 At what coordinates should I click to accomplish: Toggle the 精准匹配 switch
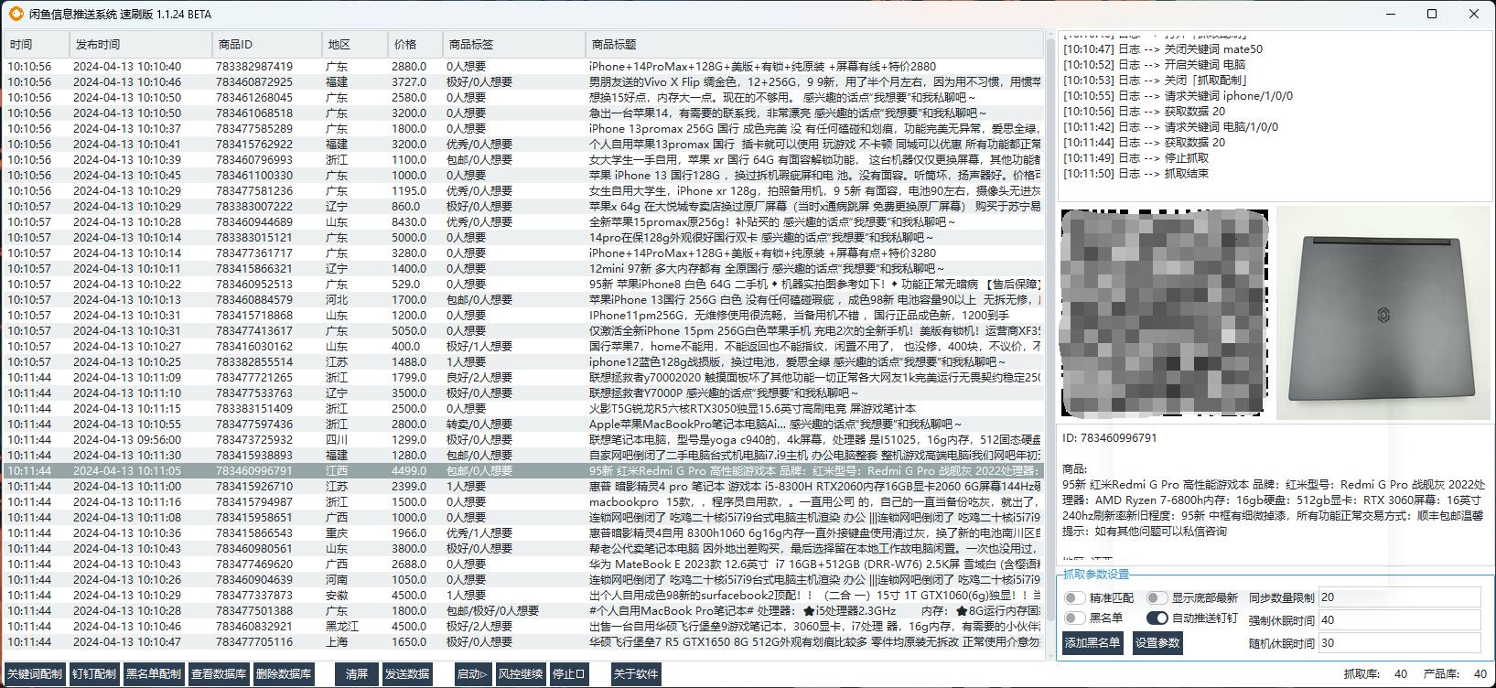pyautogui.click(x=1074, y=597)
